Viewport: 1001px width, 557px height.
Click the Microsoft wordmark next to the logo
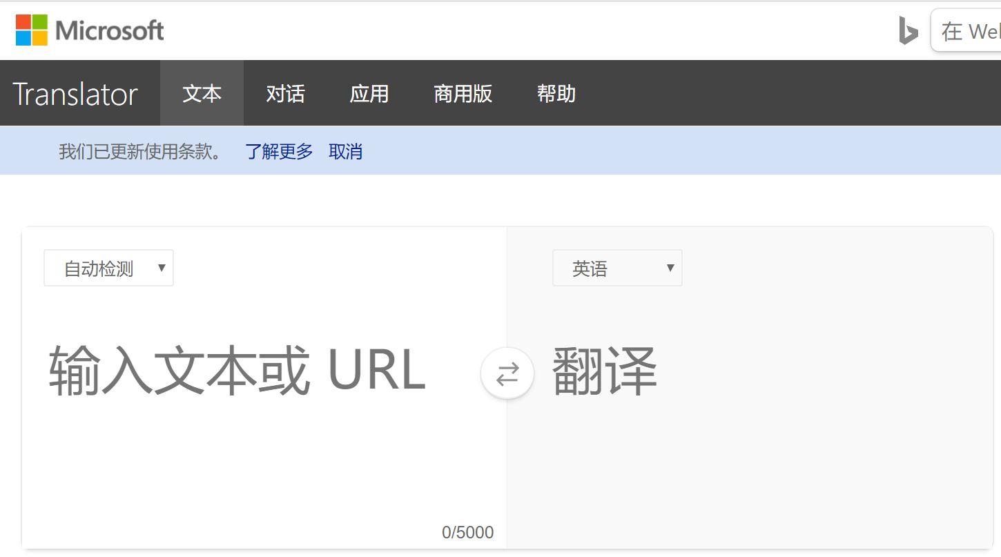[x=110, y=30]
